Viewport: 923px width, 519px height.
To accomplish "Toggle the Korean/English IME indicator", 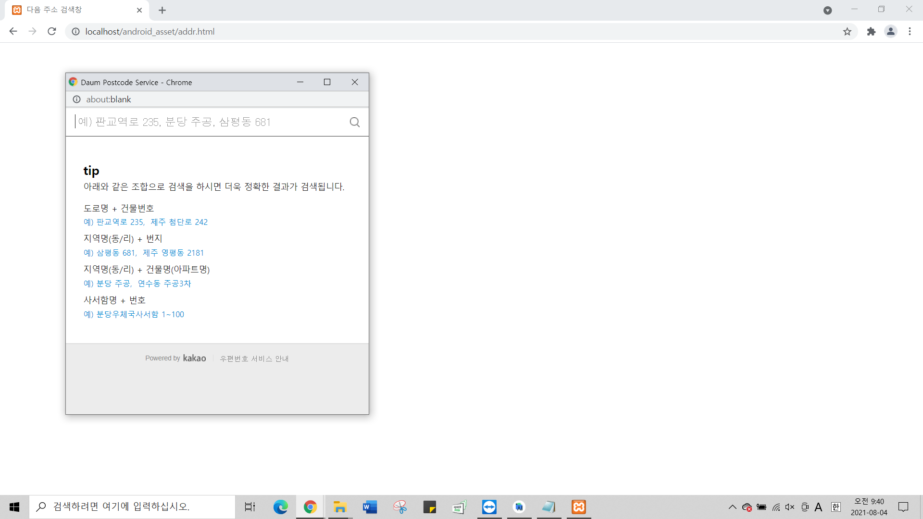I will click(836, 507).
